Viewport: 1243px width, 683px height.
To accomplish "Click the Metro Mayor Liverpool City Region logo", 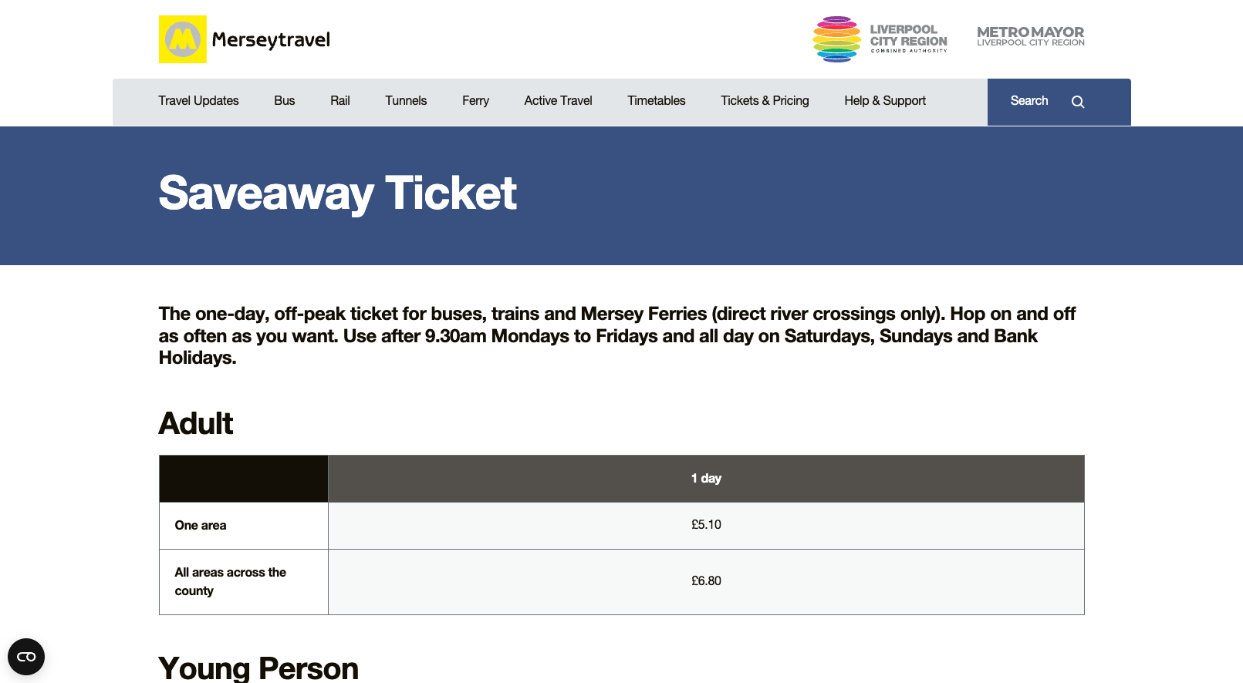I will pos(1030,36).
